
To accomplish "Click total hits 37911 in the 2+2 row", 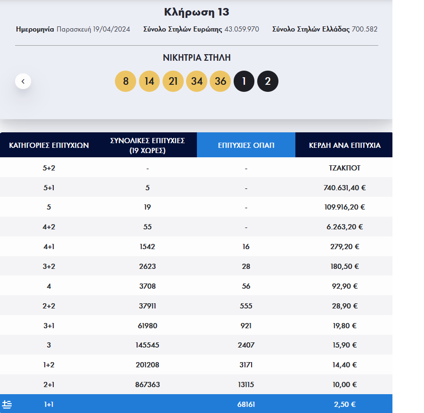I will pos(147,306).
